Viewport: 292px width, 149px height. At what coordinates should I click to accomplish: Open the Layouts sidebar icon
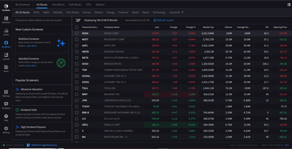point(6,55)
